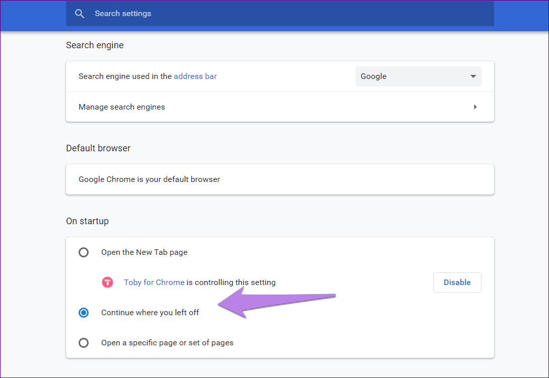Image resolution: width=549 pixels, height=378 pixels.
Task: Select 'Open the New Tab page' startup option
Action: coord(84,252)
